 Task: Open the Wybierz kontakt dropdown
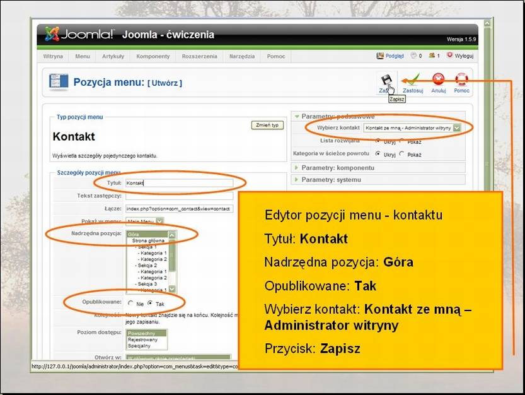[412, 127]
